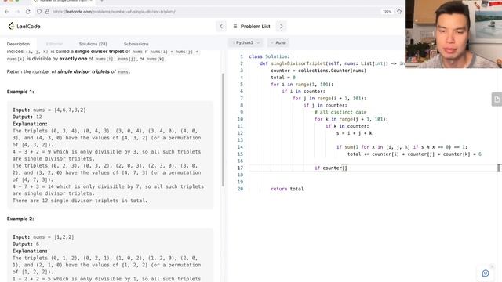Click the '# all distinct case' comment
The image size is (502, 282).
point(340,112)
